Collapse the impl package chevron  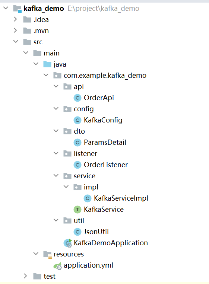point(66,186)
